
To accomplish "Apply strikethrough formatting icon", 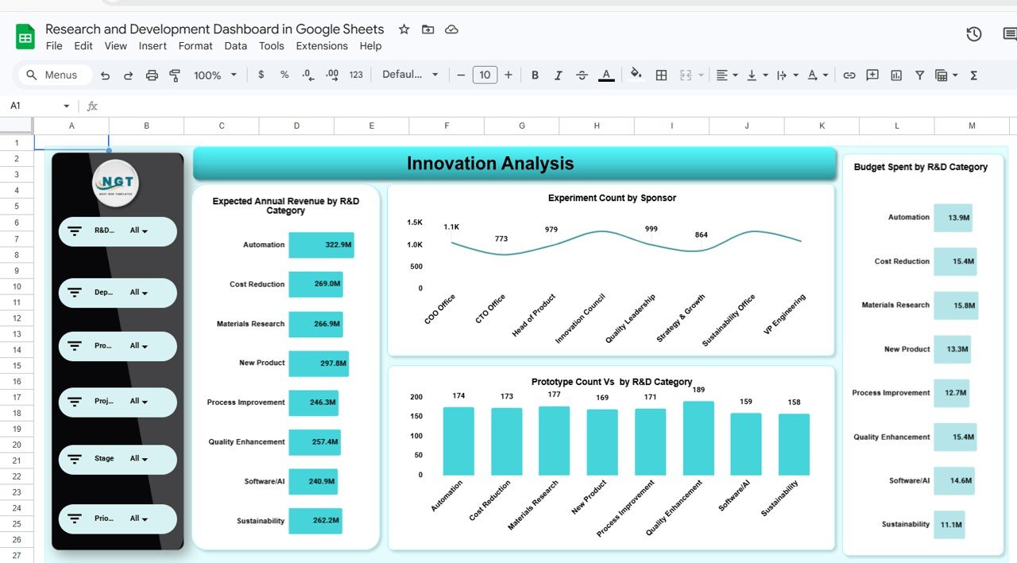I will click(582, 75).
